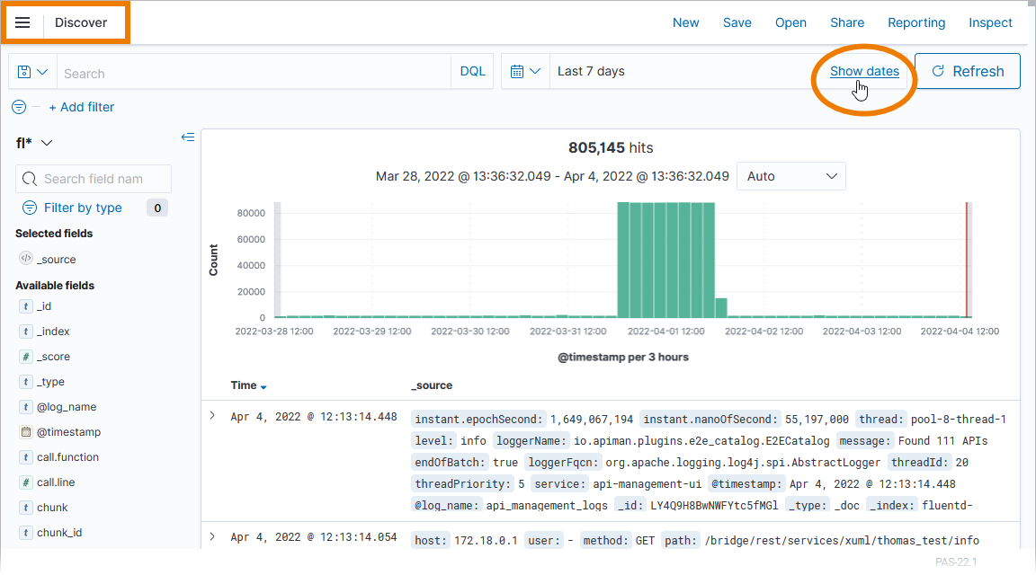Viewport: 1036px width, 575px height.
Task: Collapse the fields sidebar arrow icon
Action: click(187, 137)
